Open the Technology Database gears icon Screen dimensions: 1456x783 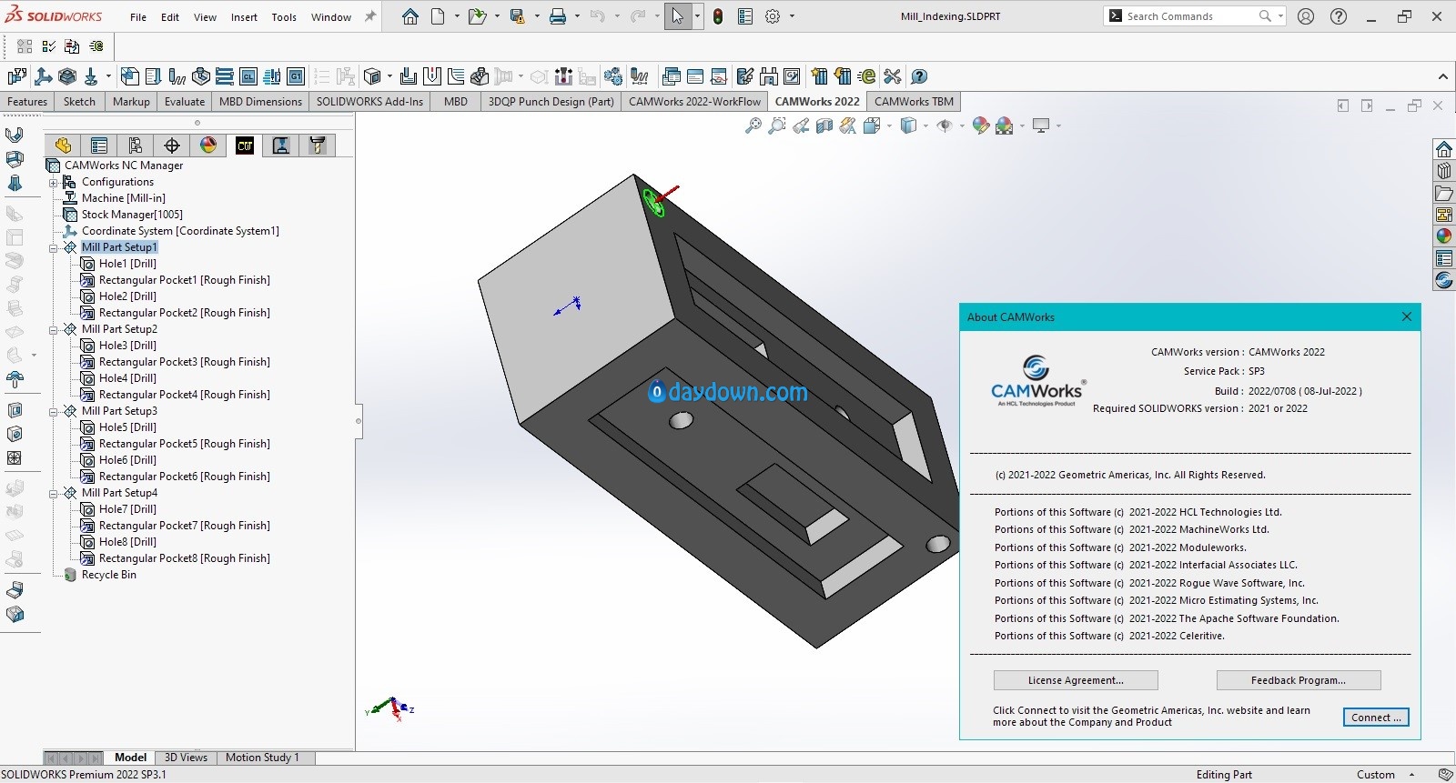tap(613, 76)
